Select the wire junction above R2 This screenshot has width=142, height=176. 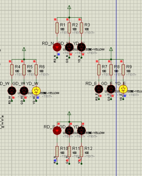(69, 18)
